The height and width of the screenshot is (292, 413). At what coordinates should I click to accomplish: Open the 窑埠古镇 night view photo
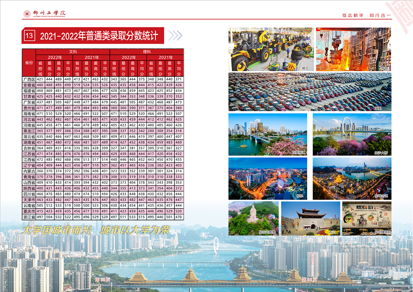click(352, 178)
